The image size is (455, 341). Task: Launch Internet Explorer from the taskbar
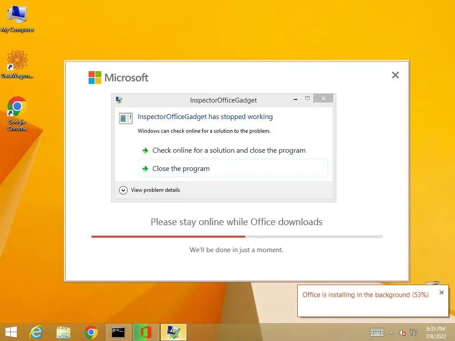pos(36,332)
